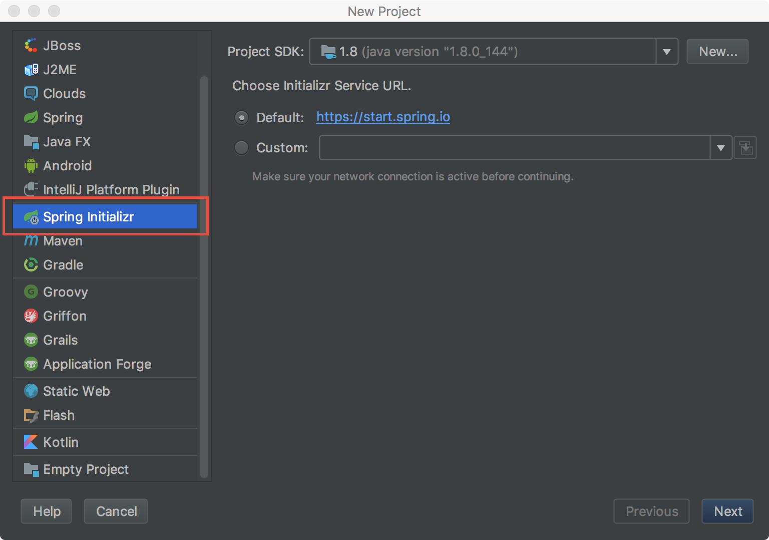Choose the JBoss project type
The width and height of the screenshot is (769, 540).
coord(105,46)
